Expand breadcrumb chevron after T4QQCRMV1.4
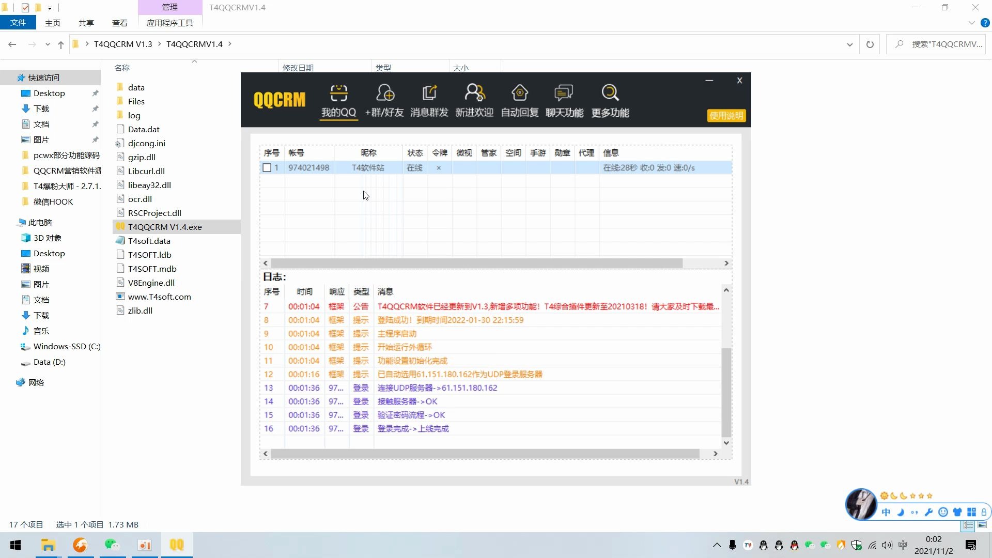This screenshot has width=992, height=558. pos(230,44)
